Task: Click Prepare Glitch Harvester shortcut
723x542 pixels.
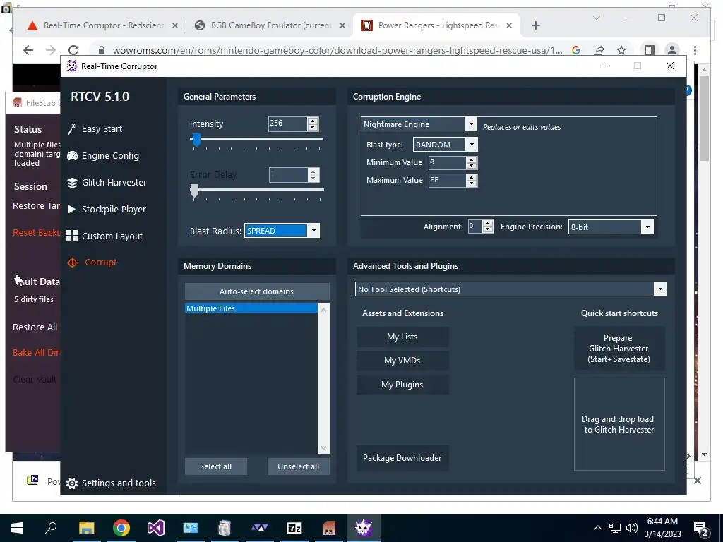Action: coord(619,349)
